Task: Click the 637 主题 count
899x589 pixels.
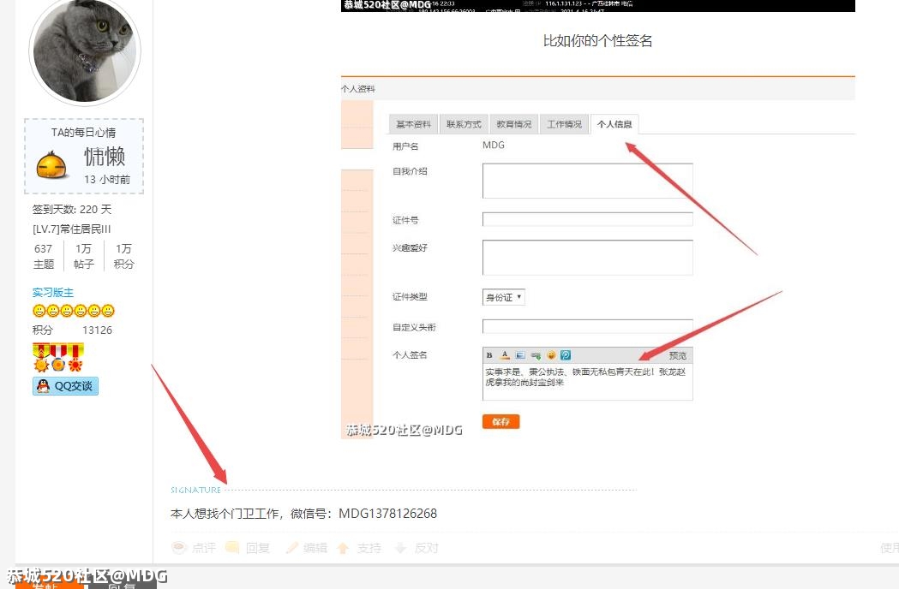Action: 43,256
